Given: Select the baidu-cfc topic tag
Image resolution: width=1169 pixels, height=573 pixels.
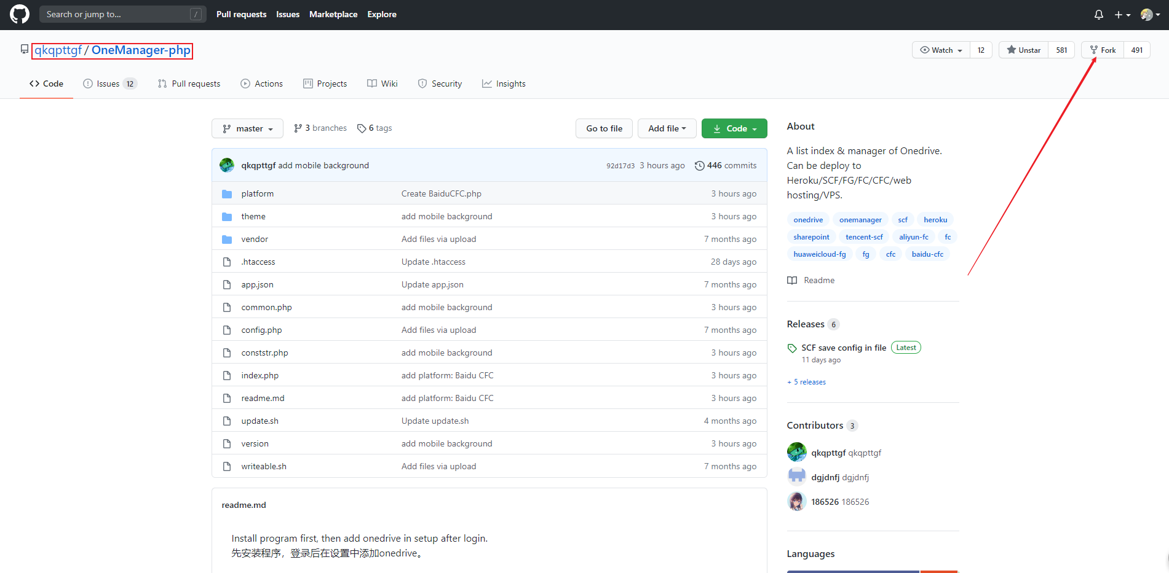Looking at the screenshot, I should pos(927,254).
